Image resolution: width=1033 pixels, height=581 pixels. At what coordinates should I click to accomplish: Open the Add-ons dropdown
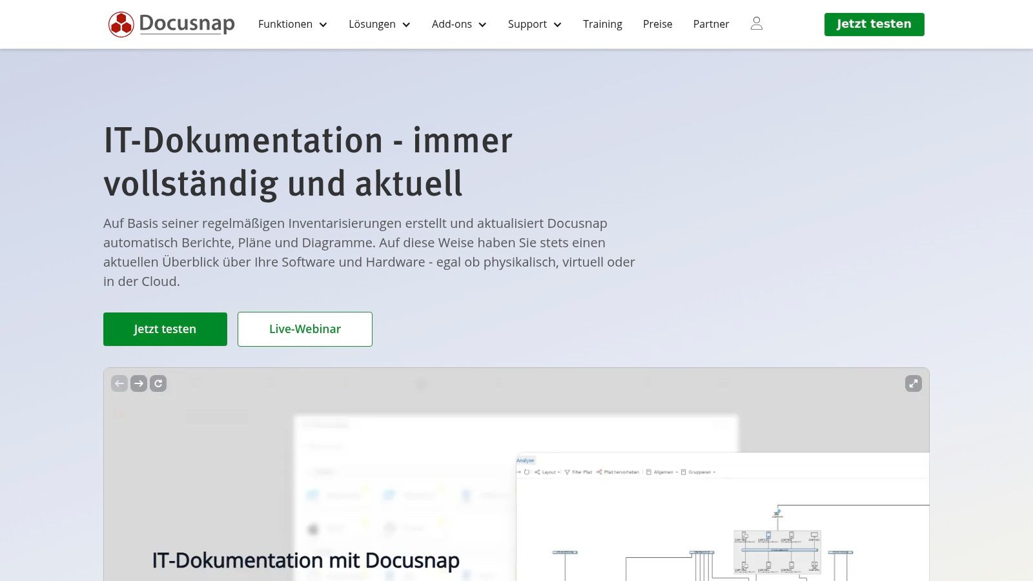pyautogui.click(x=459, y=24)
